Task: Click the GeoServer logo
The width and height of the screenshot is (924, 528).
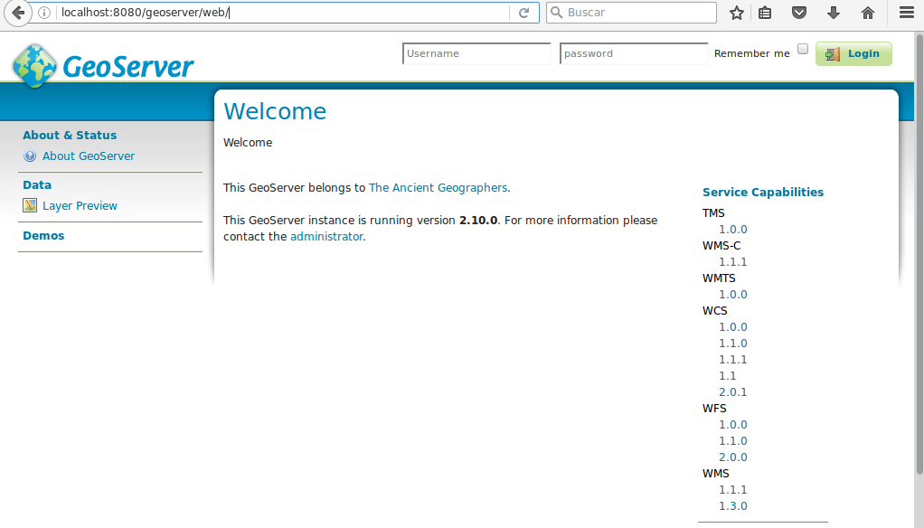Action: 103,66
